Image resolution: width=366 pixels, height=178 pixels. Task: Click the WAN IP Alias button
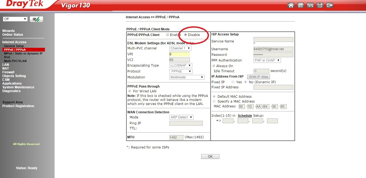pos(258,77)
